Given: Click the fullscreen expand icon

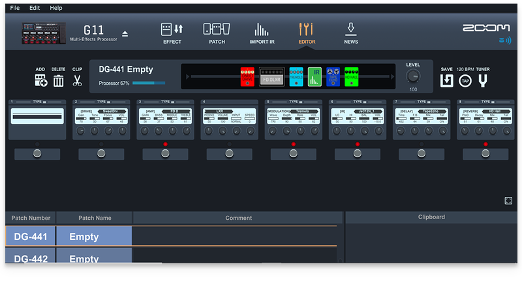Looking at the screenshot, I should 508,200.
